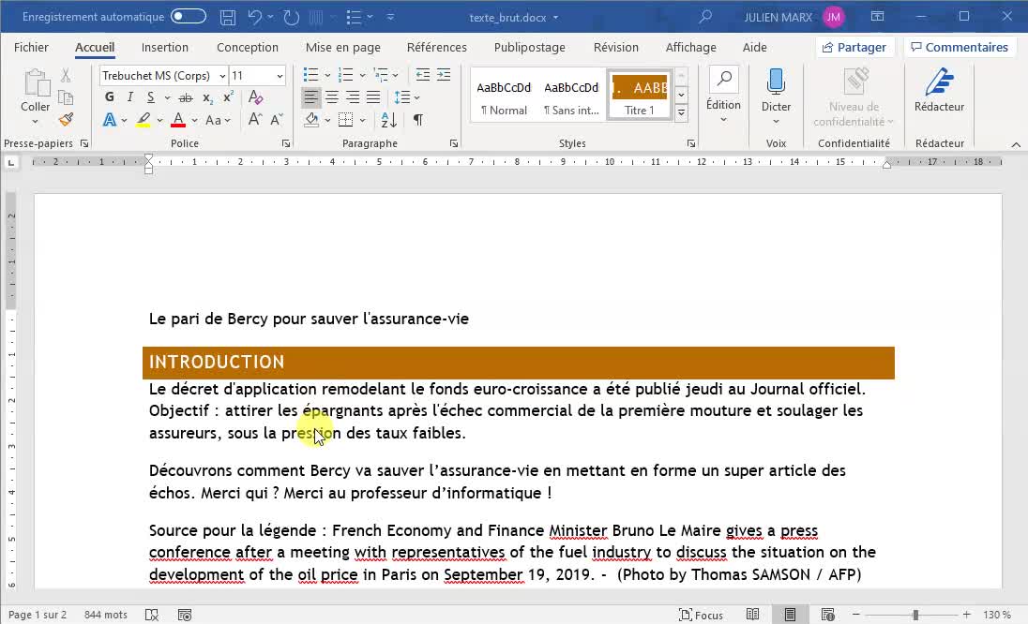Expand the font size dropdown
Viewport: 1028px width, 624px height.
click(280, 76)
